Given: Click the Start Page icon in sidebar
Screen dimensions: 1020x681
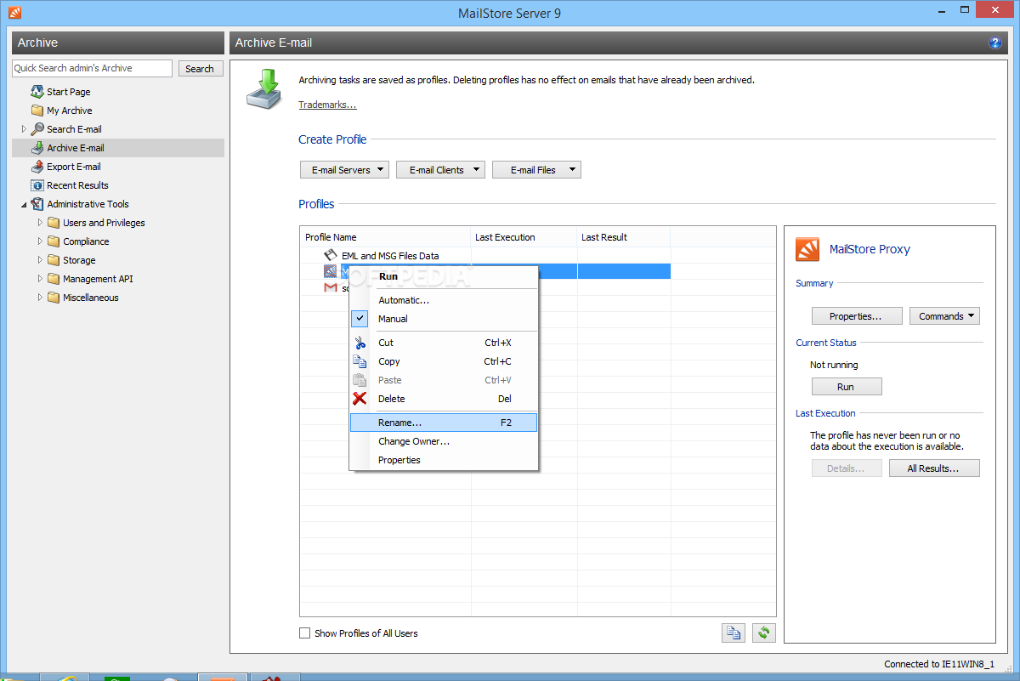Looking at the screenshot, I should (37, 92).
